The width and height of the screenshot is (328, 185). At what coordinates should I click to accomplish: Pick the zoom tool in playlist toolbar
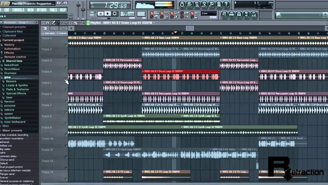[x=83, y=23]
